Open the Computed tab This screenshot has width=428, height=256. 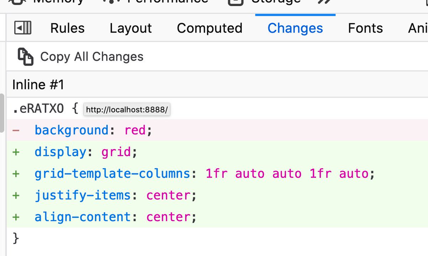click(209, 28)
